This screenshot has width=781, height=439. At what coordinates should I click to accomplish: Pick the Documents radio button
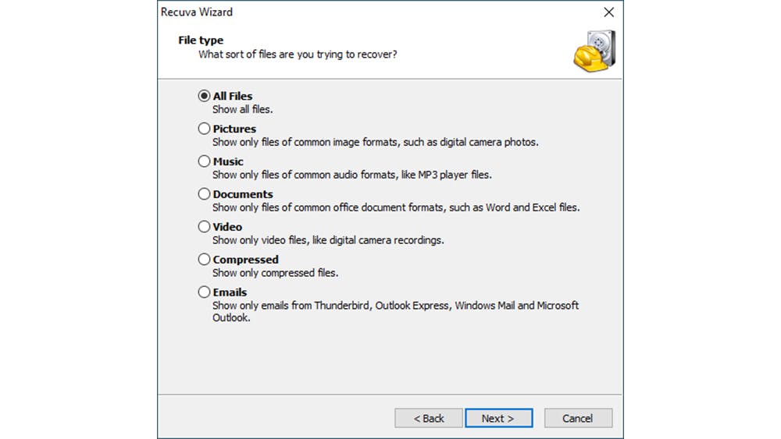click(205, 194)
